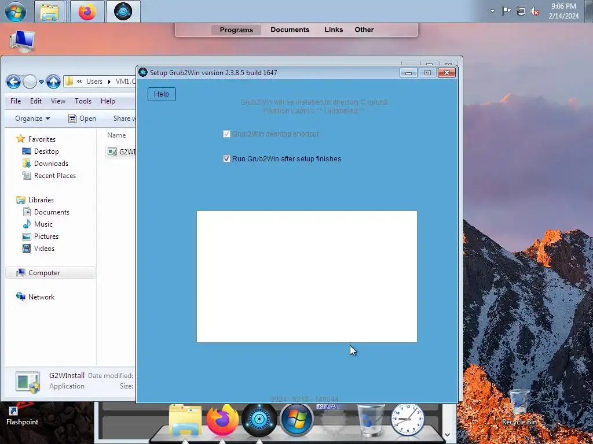Click the white log area in setup
This screenshot has height=444, width=593.
307,277
